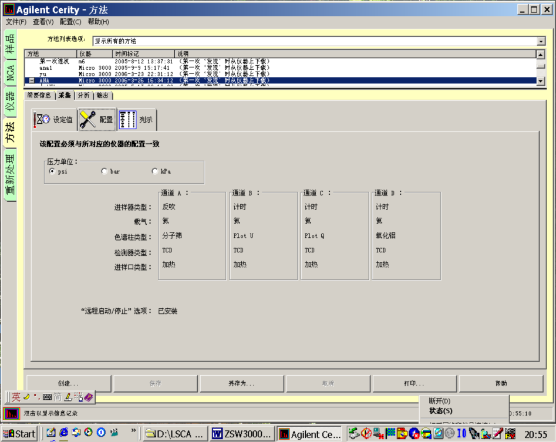Open the 仪器 side tab
Viewport: 556px width, 442px height.
[x=10, y=102]
